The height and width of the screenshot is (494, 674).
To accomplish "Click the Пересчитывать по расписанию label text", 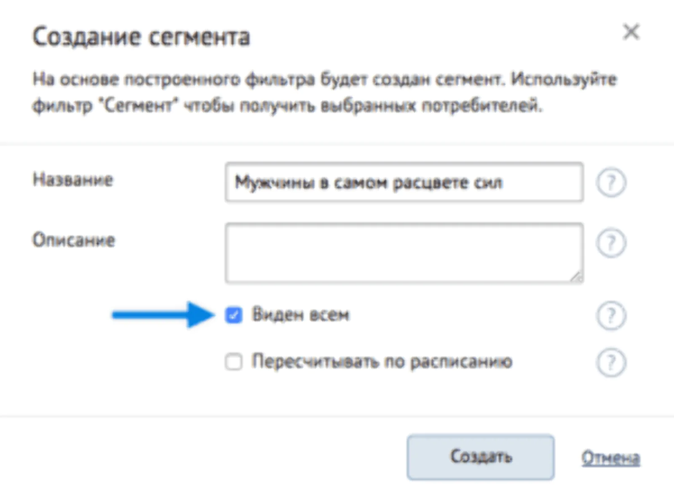I will (382, 361).
